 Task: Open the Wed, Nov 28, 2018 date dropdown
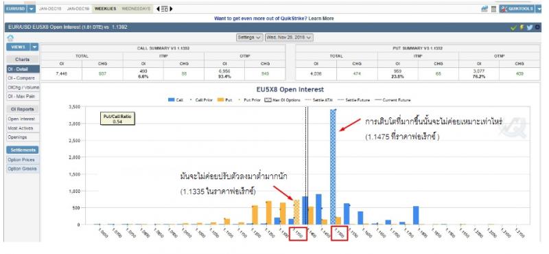coord(289,37)
